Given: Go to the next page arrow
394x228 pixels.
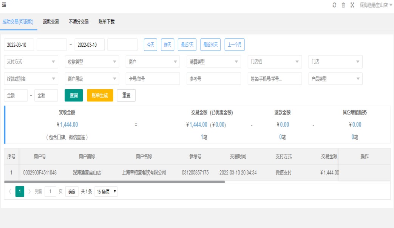Looking at the screenshot, I should pos(29,191).
